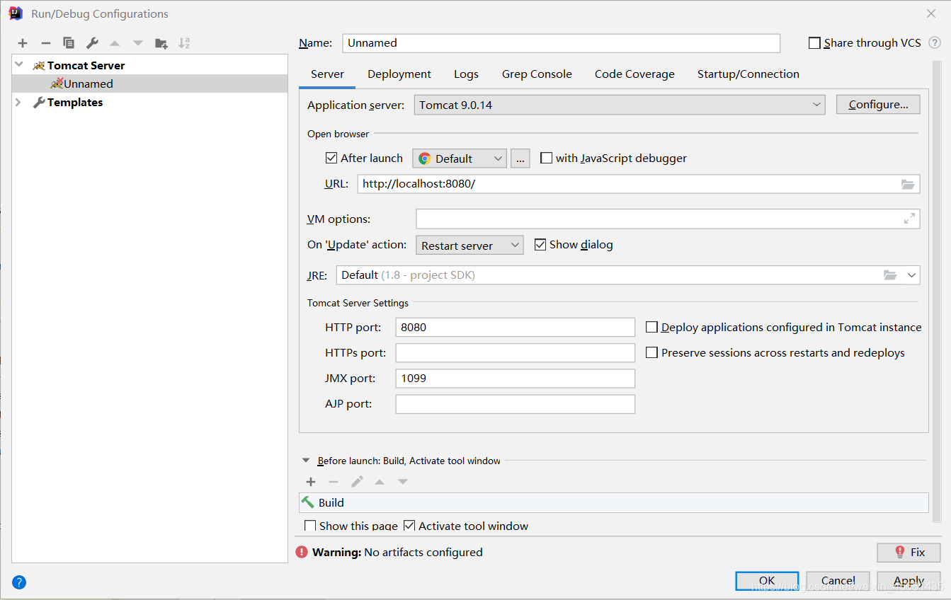Switch to the Deployment tab
The image size is (951, 600).
click(x=399, y=74)
